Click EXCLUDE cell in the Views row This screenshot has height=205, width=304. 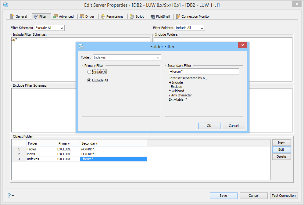[68, 154]
